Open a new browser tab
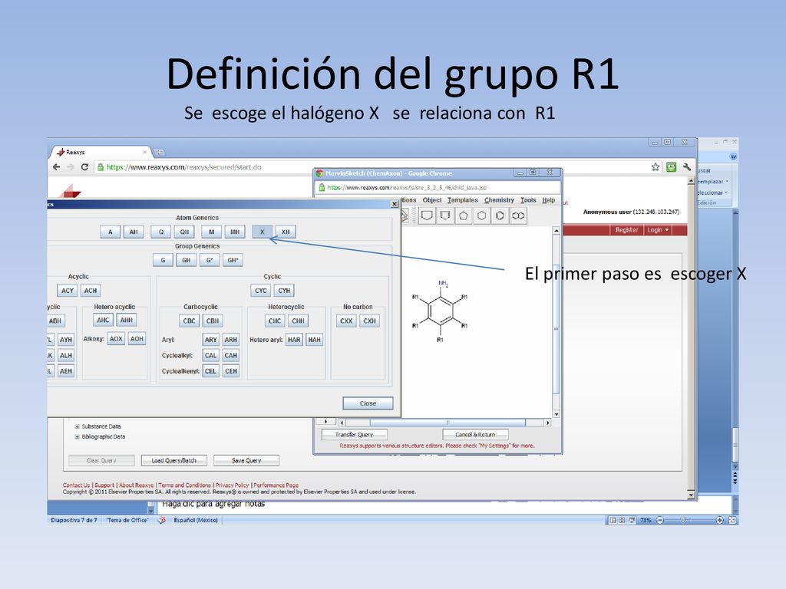 [160, 152]
